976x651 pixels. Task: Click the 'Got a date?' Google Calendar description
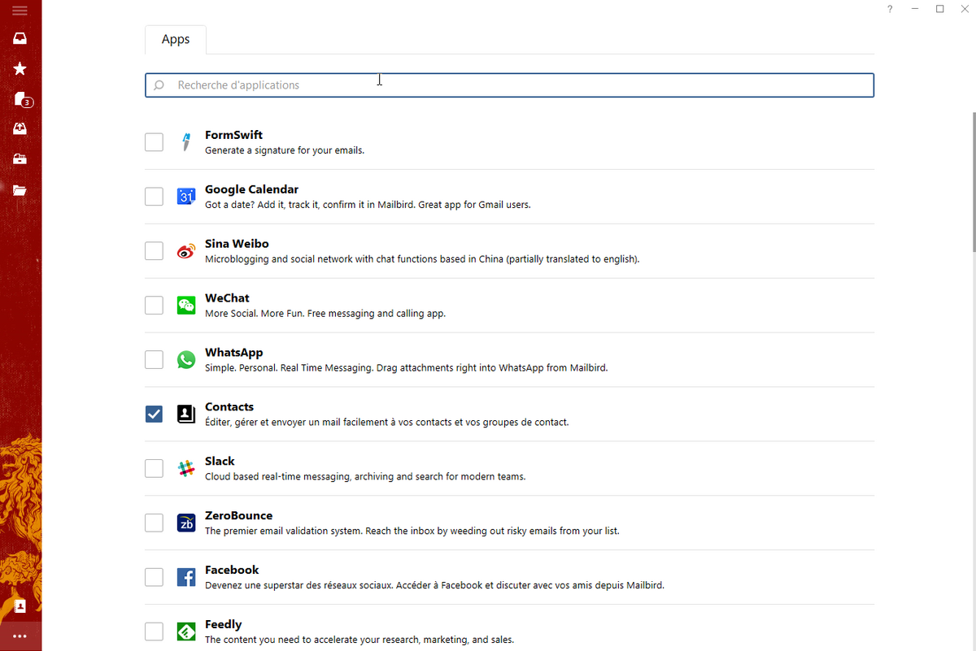[x=368, y=205]
